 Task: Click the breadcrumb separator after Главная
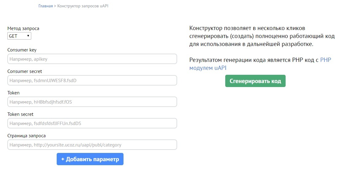tap(55, 6)
